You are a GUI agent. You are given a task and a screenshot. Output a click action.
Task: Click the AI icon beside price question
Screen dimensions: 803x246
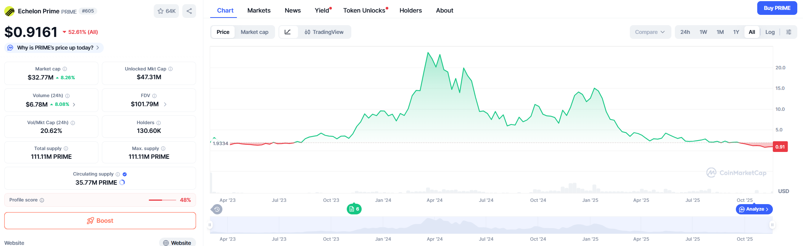(x=10, y=48)
